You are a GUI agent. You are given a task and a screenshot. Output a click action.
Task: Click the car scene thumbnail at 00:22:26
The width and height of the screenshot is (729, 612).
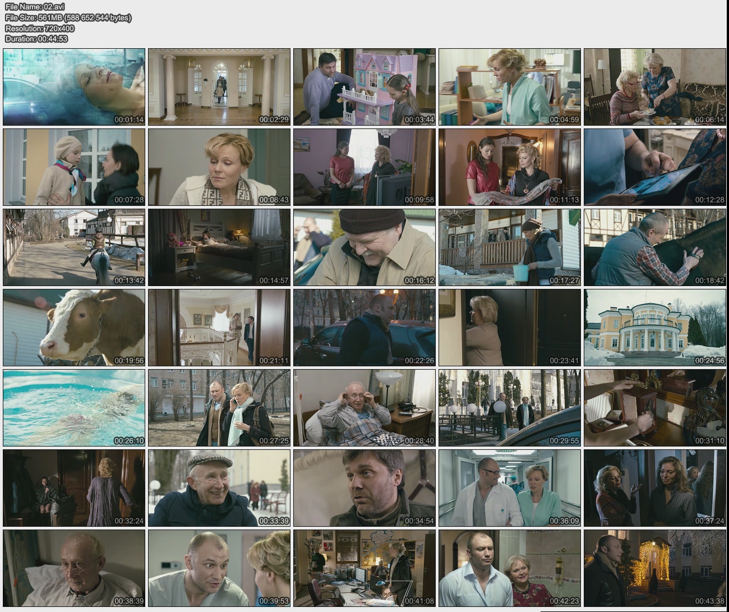click(x=364, y=328)
